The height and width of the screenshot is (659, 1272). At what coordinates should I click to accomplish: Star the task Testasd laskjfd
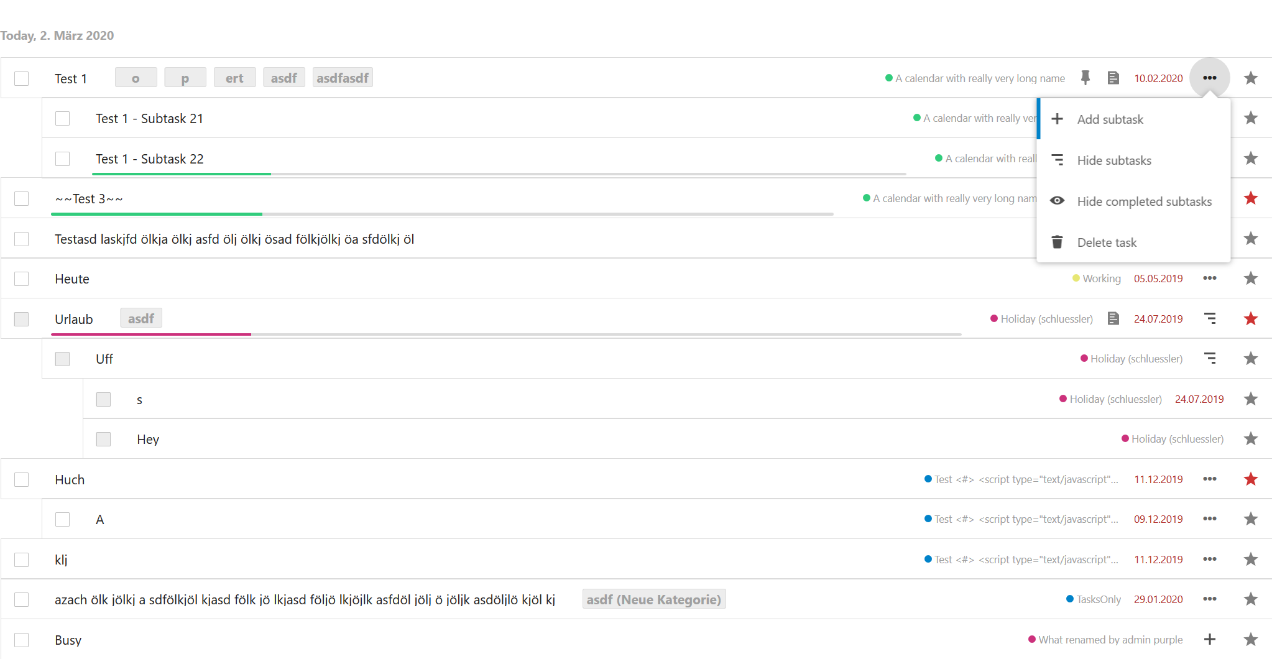[1250, 238]
